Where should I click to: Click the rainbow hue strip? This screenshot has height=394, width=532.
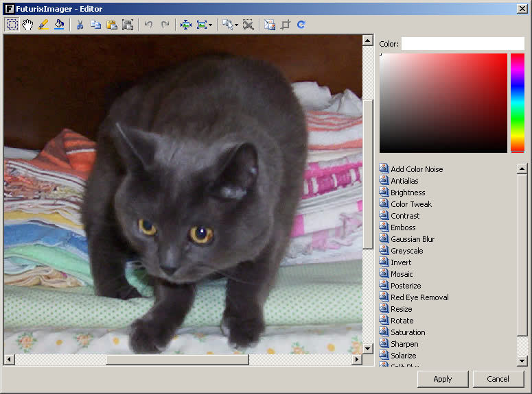point(517,103)
